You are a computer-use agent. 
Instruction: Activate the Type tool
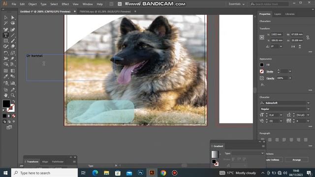pyautogui.click(x=5, y=35)
